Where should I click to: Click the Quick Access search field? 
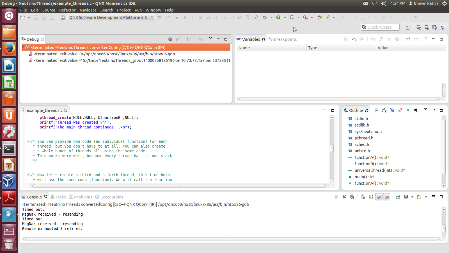click(382, 27)
